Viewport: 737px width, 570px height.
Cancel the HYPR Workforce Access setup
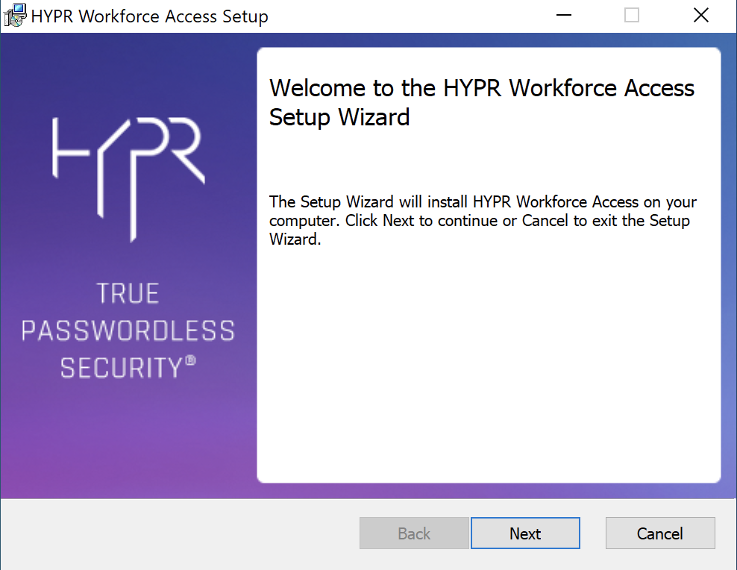pyautogui.click(x=660, y=533)
